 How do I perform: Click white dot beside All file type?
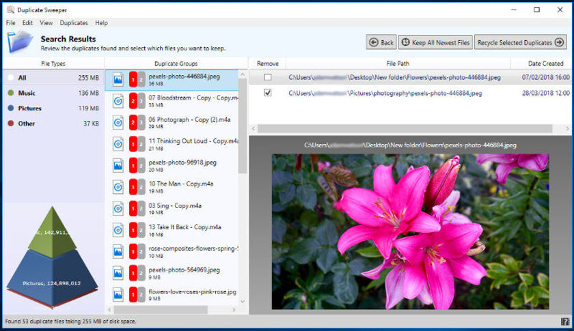[x=11, y=78]
